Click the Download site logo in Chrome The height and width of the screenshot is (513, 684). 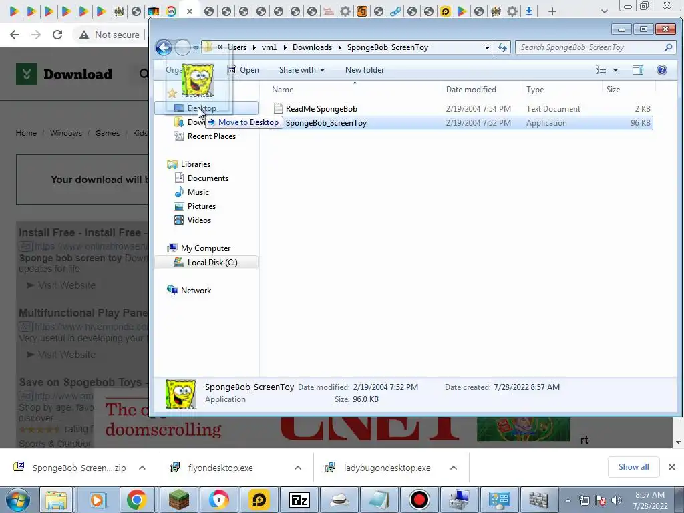pos(64,74)
